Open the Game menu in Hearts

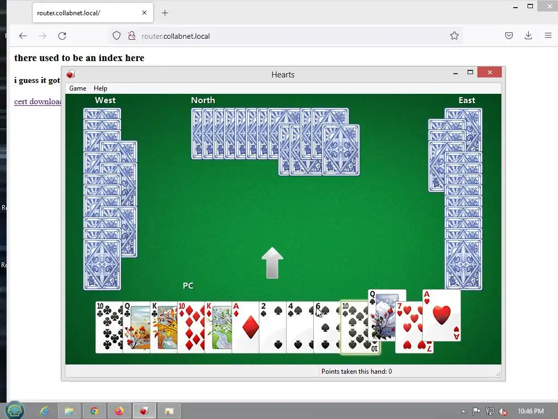click(x=77, y=88)
